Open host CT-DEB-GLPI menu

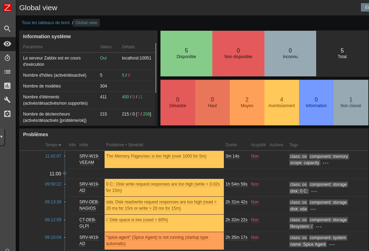[88, 223]
